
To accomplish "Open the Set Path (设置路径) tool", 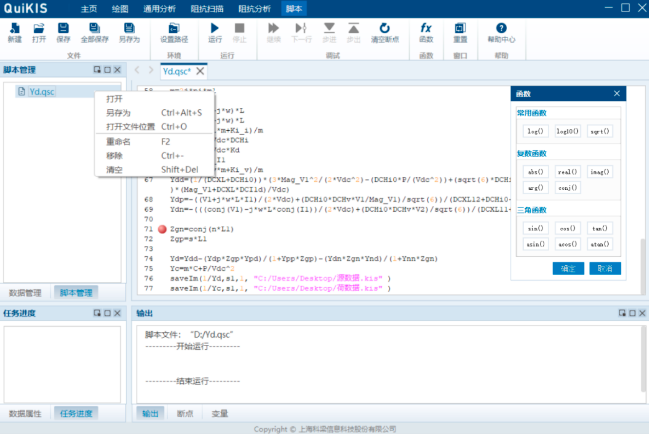I will (174, 29).
